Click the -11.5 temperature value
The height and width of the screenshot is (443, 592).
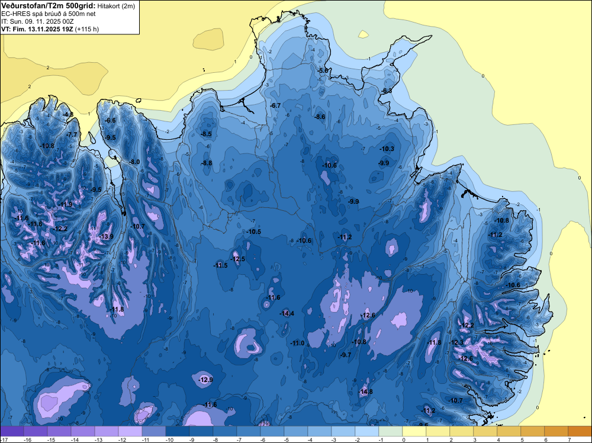(220, 265)
